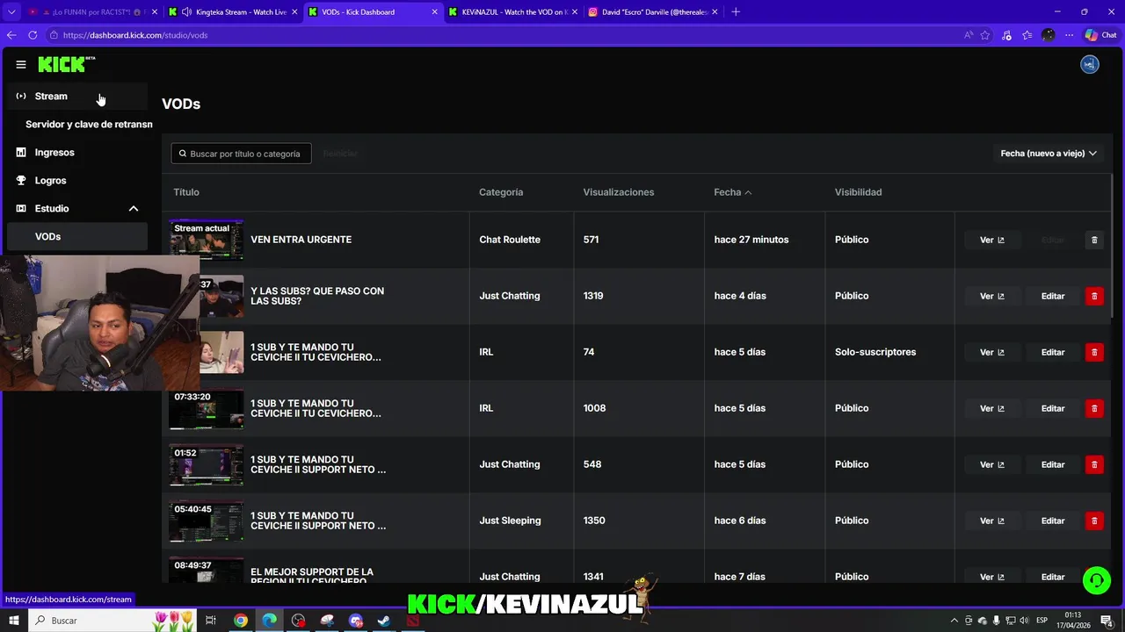The image size is (1125, 632).
Task: Switch to the Kingteka Stream tab
Action: point(233,12)
